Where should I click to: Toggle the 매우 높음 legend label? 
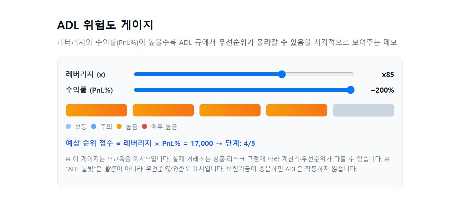coord(165,127)
